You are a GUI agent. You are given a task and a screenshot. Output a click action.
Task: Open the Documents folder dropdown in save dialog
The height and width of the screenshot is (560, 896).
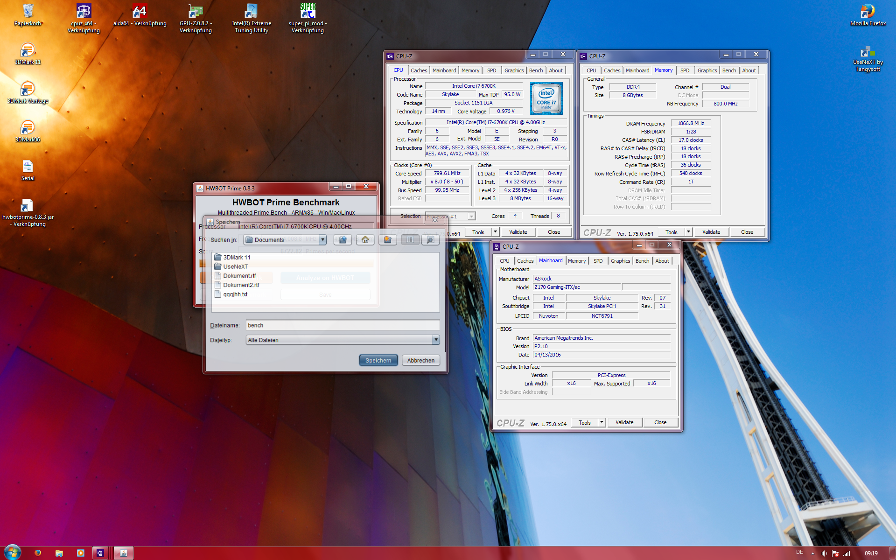point(322,239)
